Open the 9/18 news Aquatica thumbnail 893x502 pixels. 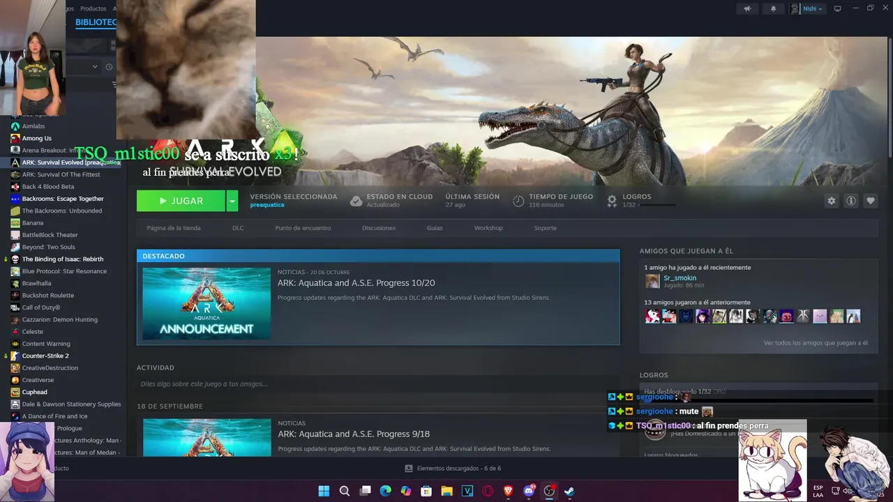pos(207,437)
